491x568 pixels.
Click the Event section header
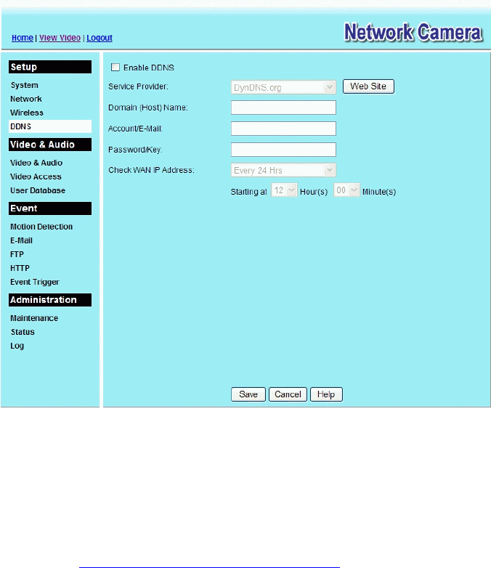(50, 208)
